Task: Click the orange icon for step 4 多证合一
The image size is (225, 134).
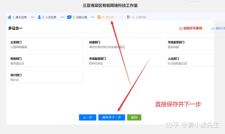Action: tap(99, 17)
